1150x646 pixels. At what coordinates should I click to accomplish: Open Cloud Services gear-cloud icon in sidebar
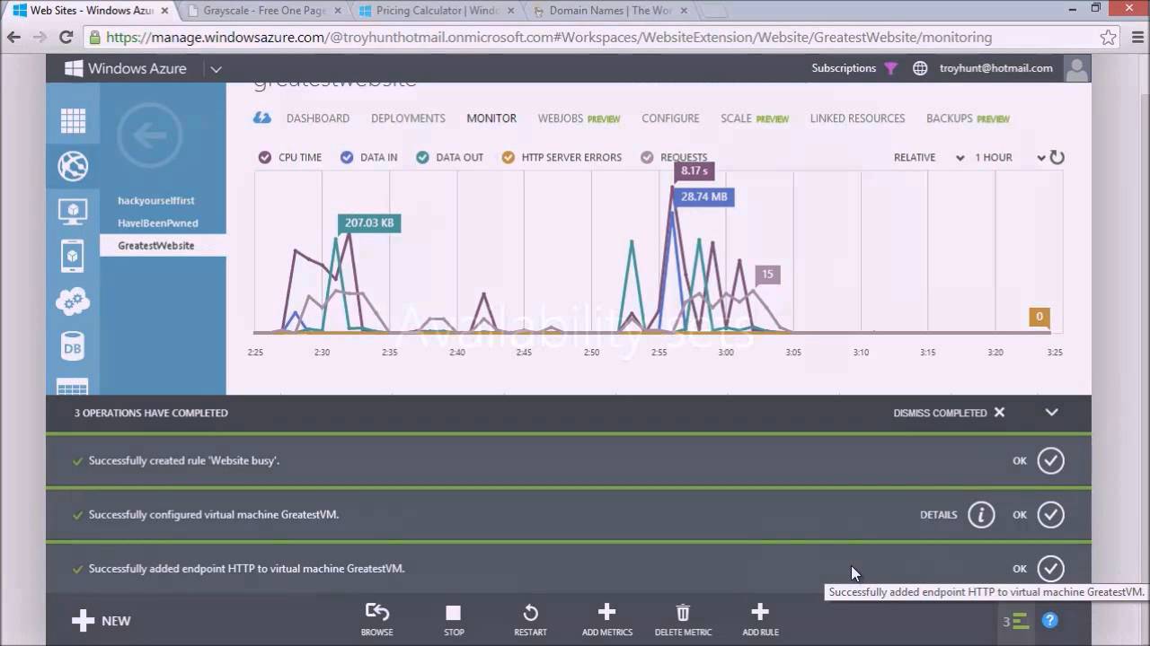73,301
